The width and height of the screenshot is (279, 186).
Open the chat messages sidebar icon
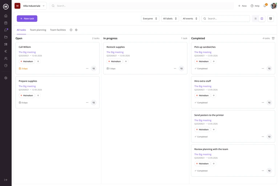[6, 30]
